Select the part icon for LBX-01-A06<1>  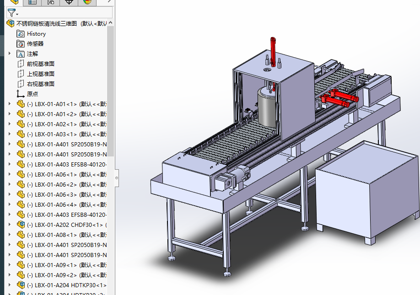[x=21, y=175]
